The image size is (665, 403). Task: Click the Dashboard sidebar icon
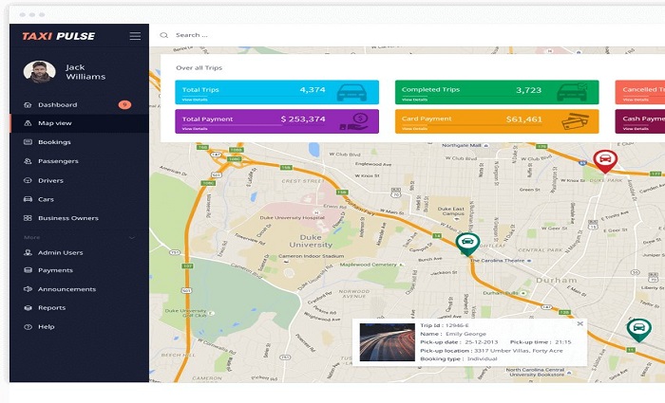pos(28,105)
